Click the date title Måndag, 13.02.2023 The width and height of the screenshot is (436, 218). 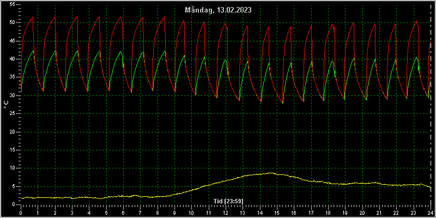pos(219,10)
